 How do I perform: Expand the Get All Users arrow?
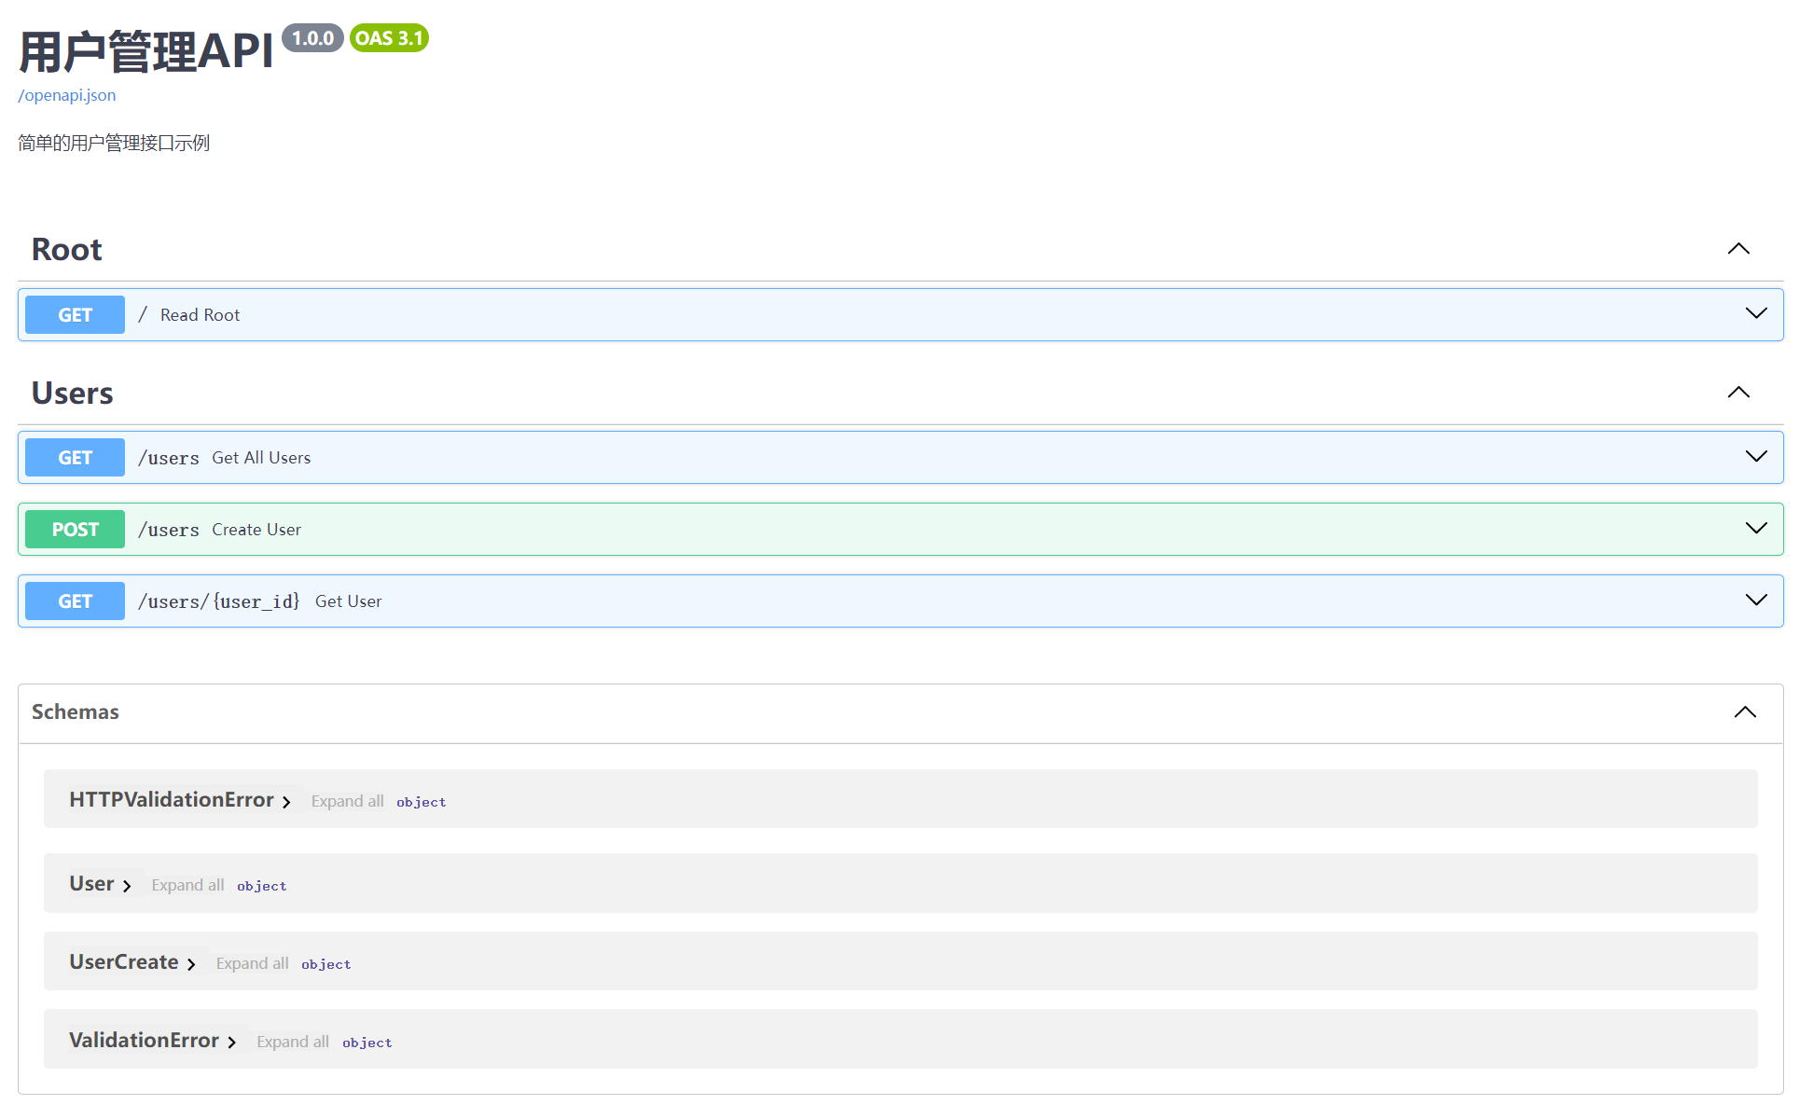[x=1755, y=457]
